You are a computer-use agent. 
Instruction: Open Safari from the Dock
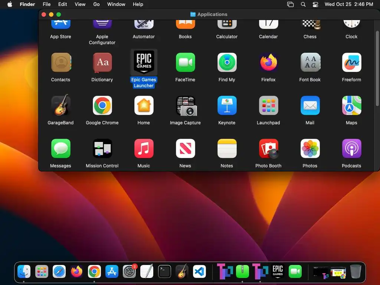[x=59, y=271]
